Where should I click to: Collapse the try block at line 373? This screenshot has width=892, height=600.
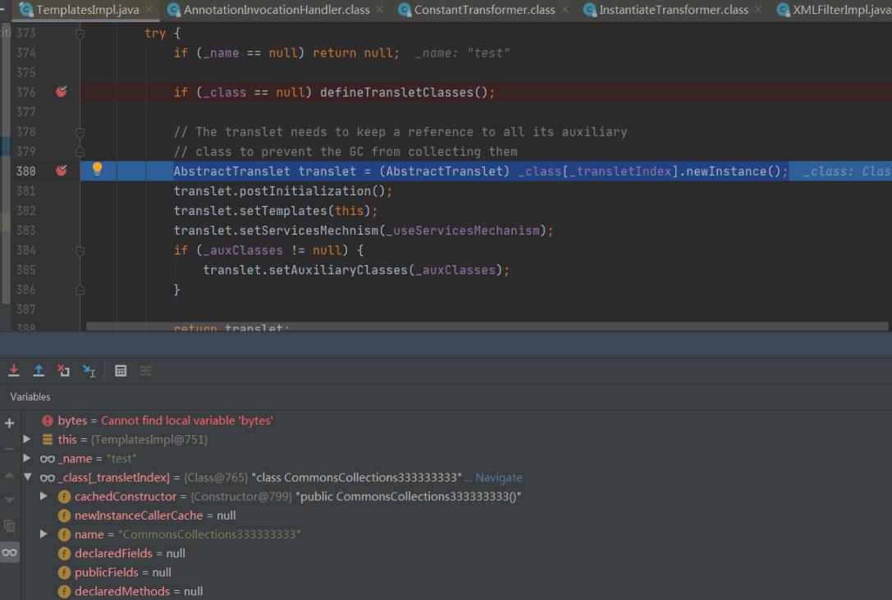[80, 34]
